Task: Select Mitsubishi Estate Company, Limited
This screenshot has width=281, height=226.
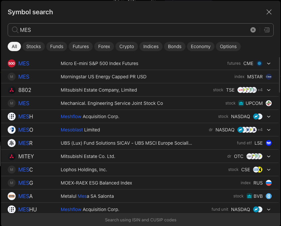Action: tap(99, 90)
